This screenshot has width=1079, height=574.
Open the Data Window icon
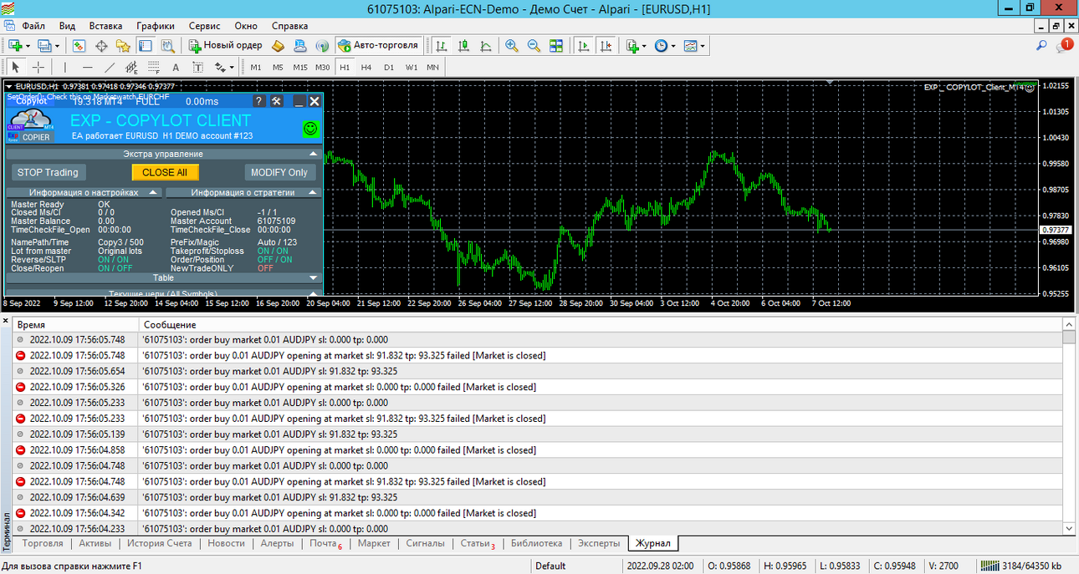[x=102, y=45]
